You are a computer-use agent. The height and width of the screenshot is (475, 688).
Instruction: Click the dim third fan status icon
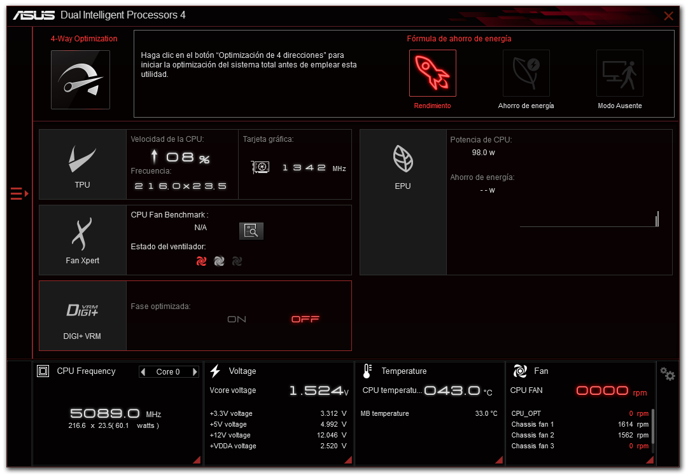click(x=237, y=261)
